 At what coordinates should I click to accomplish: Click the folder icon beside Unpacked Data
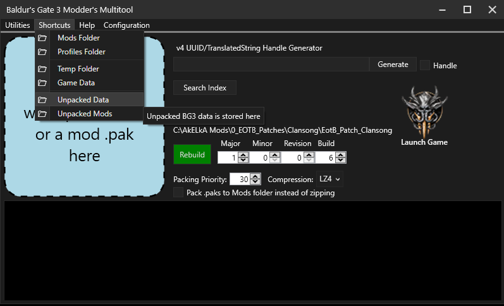tap(42, 100)
